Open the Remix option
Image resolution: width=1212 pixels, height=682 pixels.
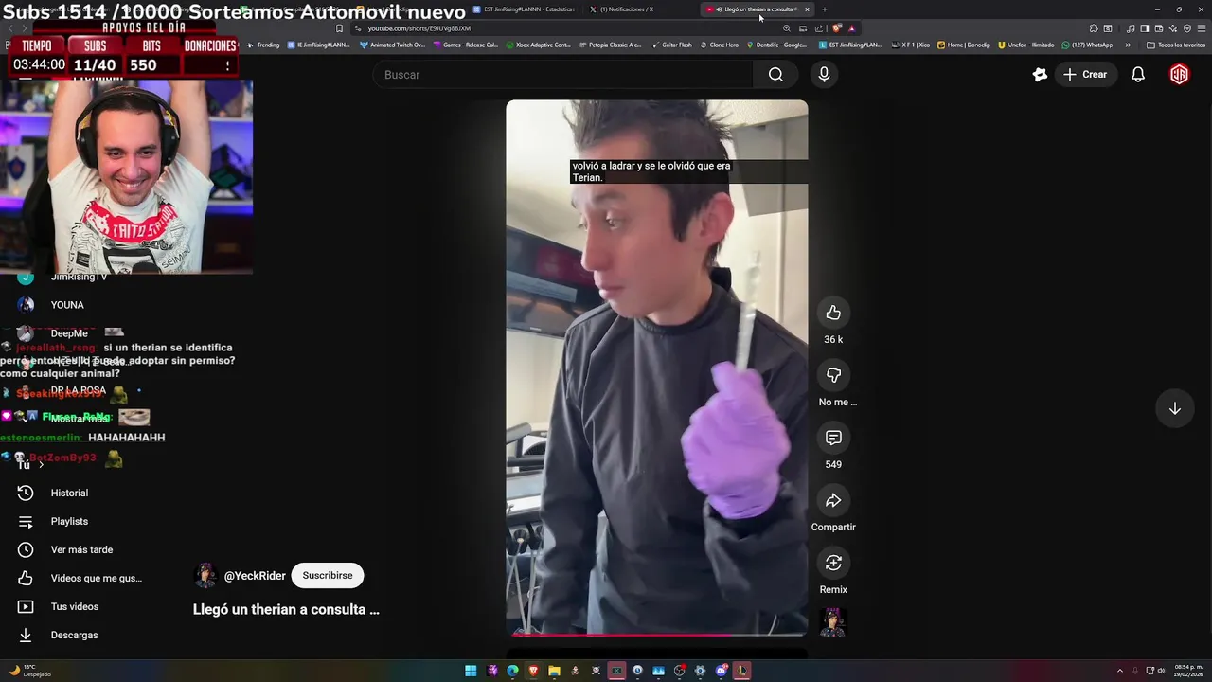click(833, 563)
